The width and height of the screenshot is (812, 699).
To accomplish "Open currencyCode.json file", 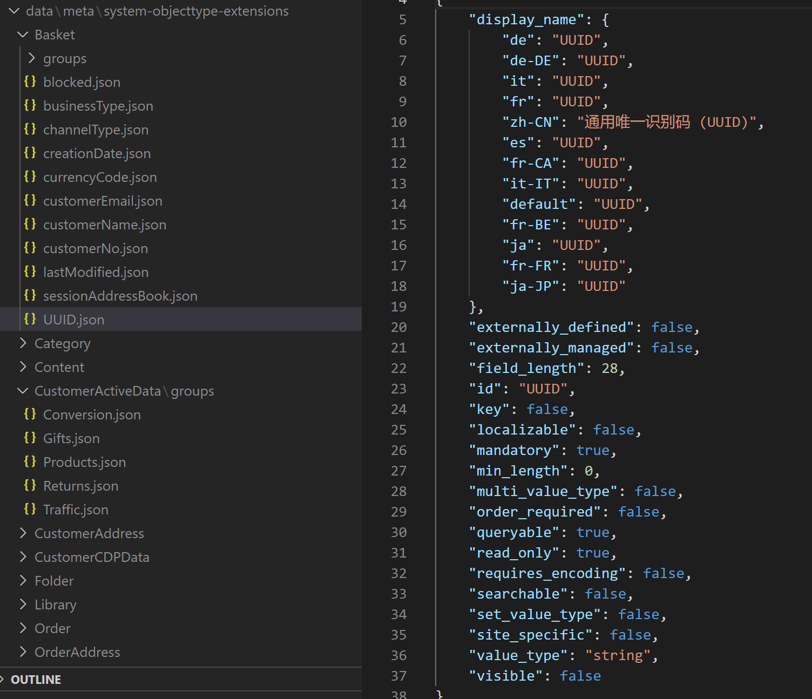I will [100, 177].
